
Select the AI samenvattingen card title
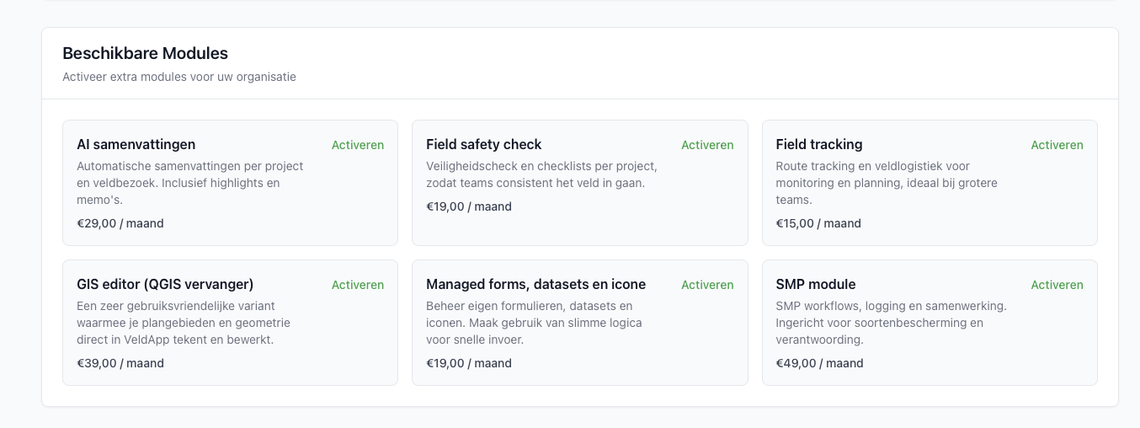[136, 144]
